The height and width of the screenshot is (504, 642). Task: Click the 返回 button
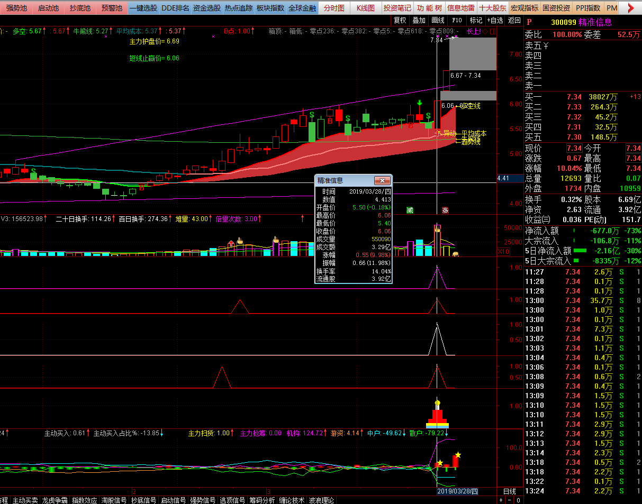[514, 21]
